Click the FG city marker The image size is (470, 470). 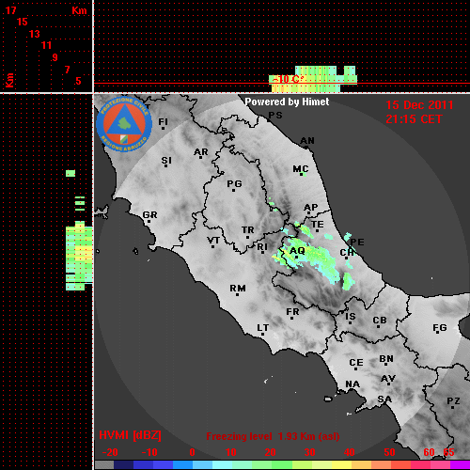coord(438,334)
